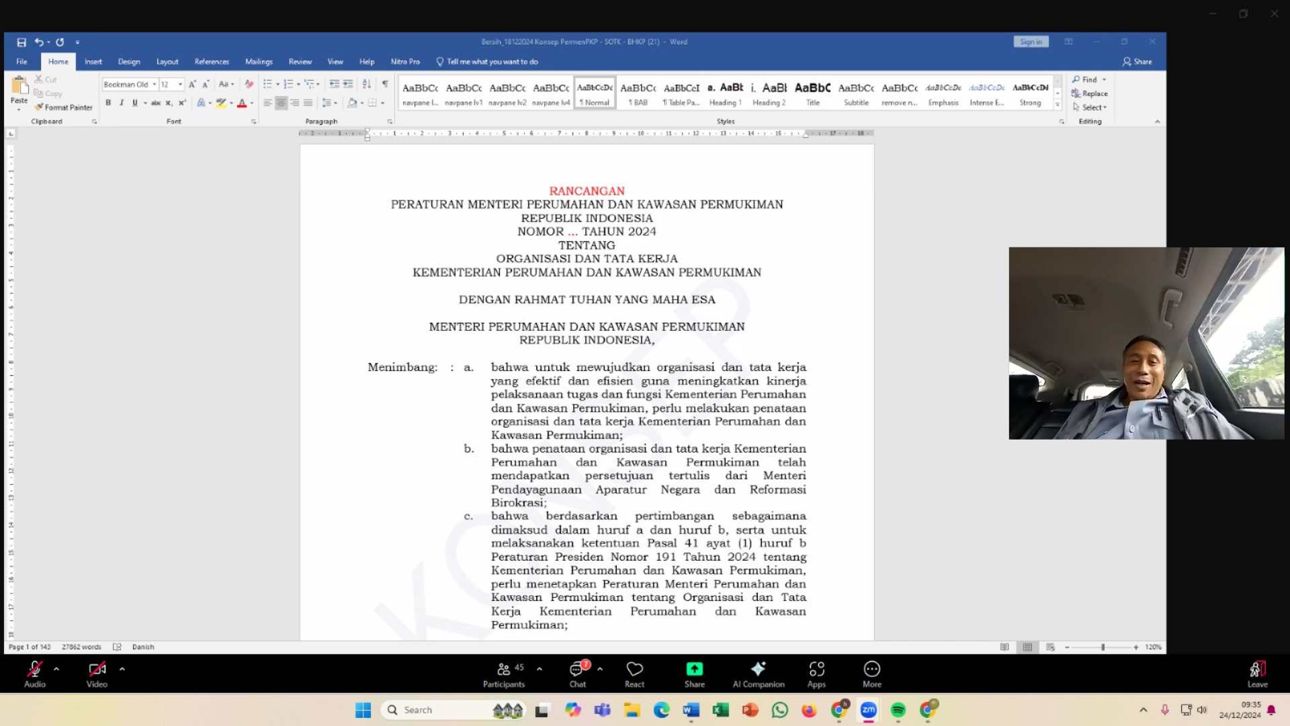1290x726 pixels.
Task: Open Font dialog launcher
Action: (253, 122)
